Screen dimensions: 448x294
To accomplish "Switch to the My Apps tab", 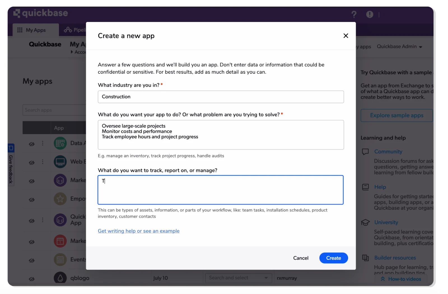I will (36, 30).
